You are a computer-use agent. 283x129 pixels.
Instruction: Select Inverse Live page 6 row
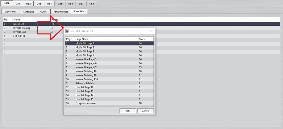86,63
